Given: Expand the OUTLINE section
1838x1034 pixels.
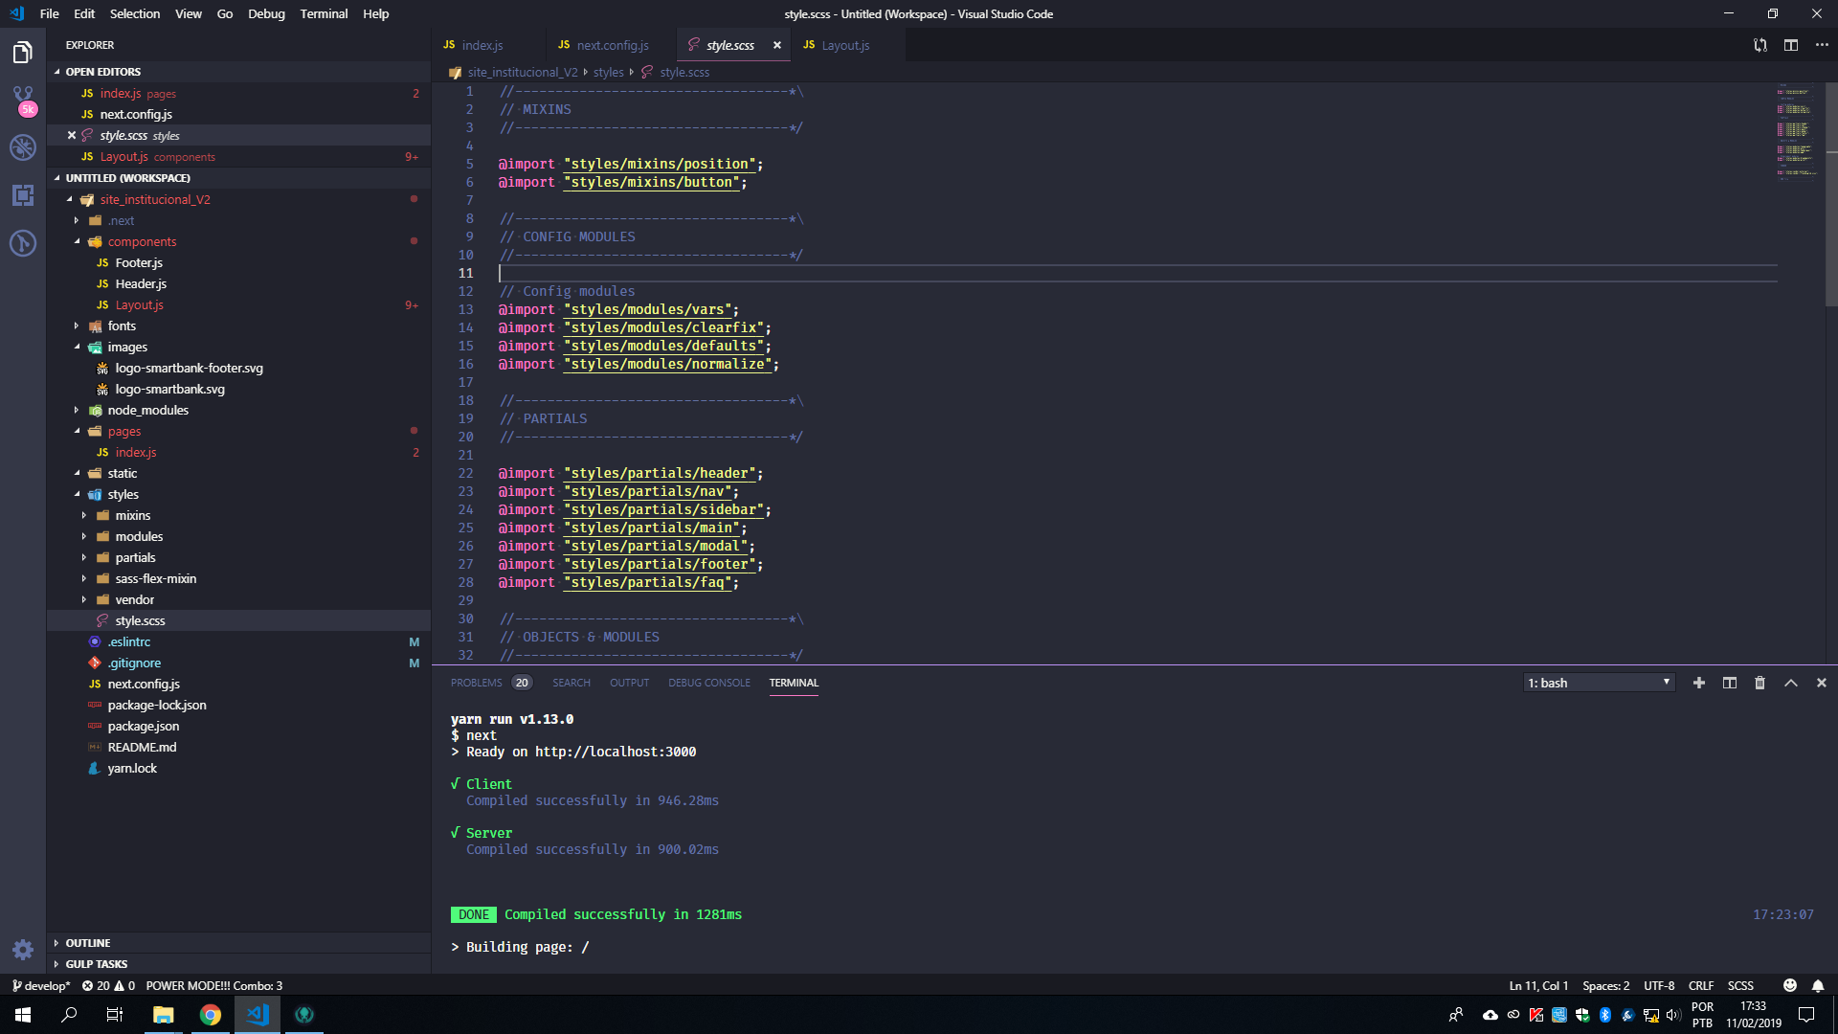Looking at the screenshot, I should 88,943.
